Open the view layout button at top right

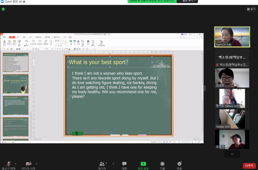pos(251,9)
